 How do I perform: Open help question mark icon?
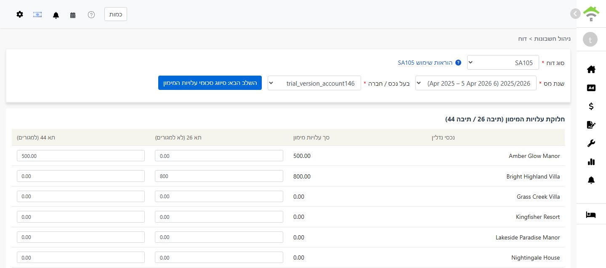[x=91, y=15]
